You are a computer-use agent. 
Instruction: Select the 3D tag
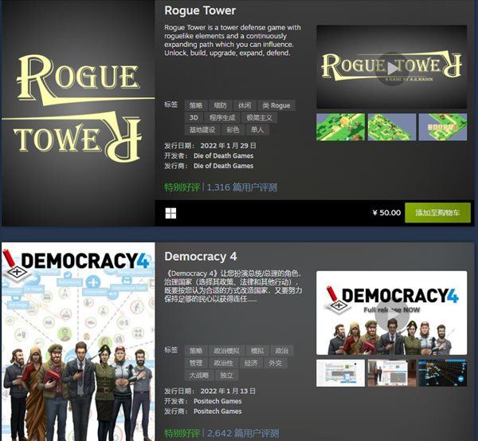pyautogui.click(x=194, y=118)
